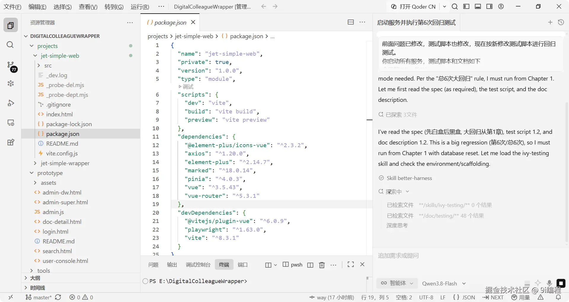Split the package.json editor

[351, 22]
